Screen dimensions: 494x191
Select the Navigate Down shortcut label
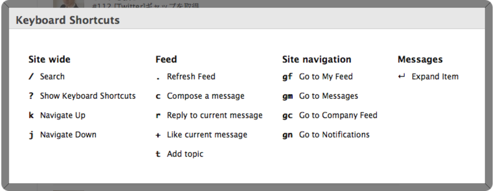(x=68, y=135)
